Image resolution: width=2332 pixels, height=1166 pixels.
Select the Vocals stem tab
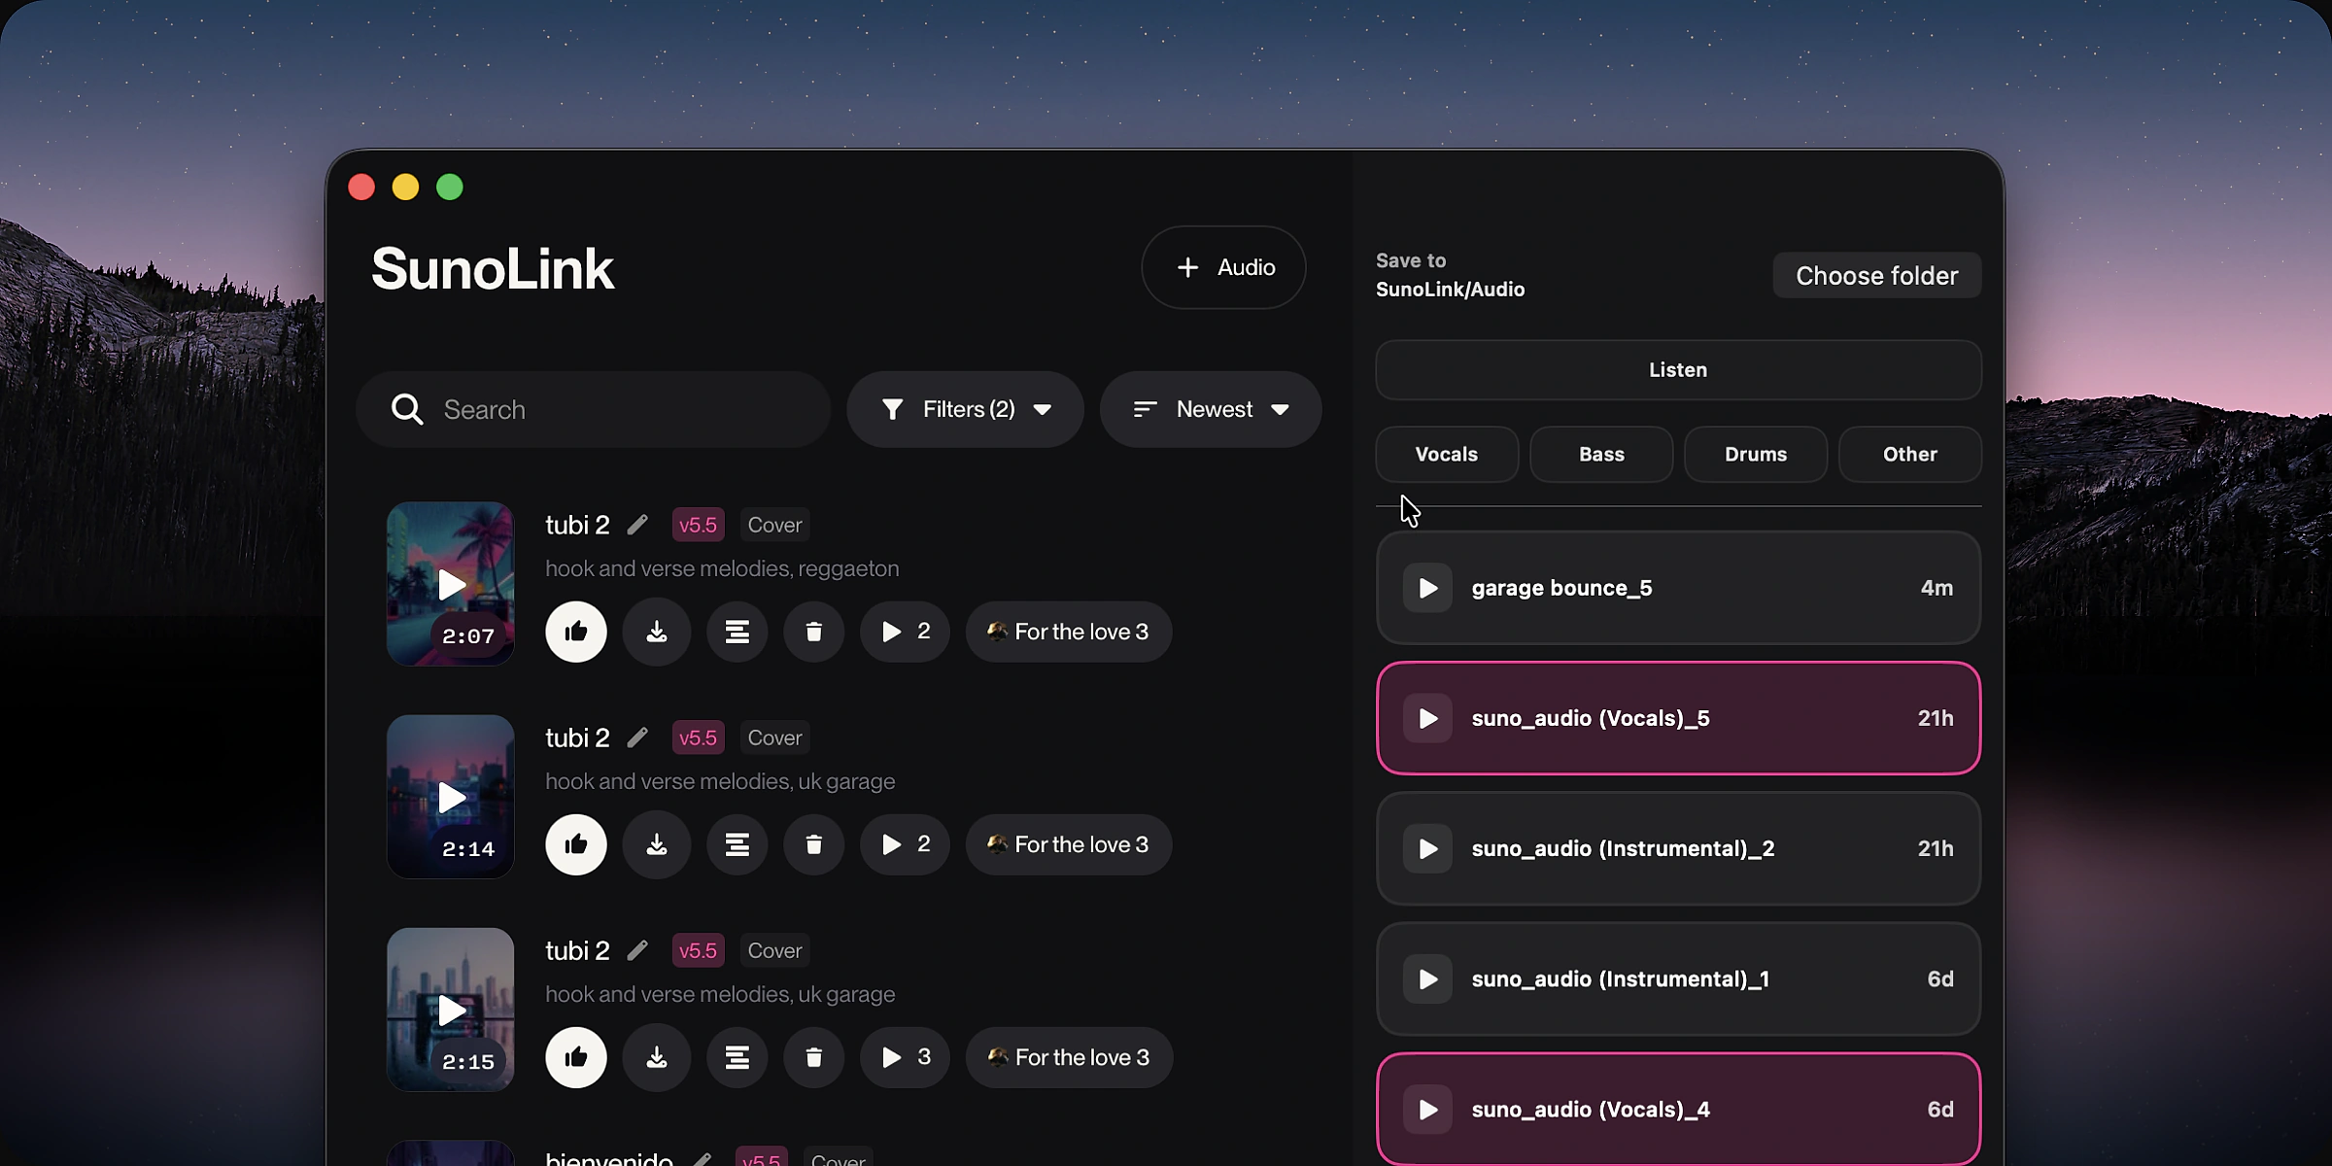click(1447, 454)
